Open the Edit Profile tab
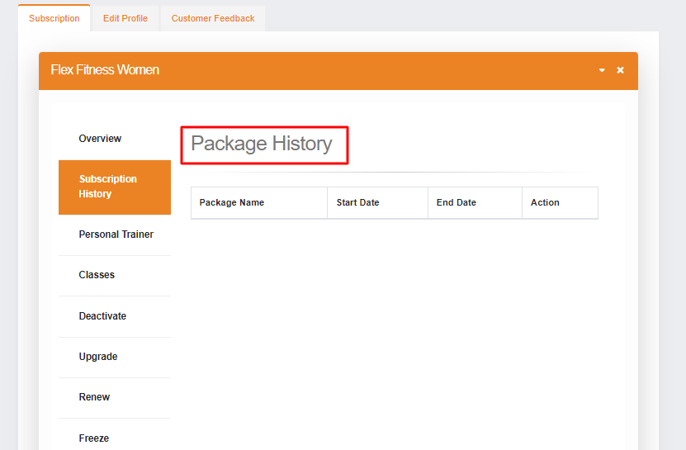686x450 pixels. pyautogui.click(x=125, y=18)
